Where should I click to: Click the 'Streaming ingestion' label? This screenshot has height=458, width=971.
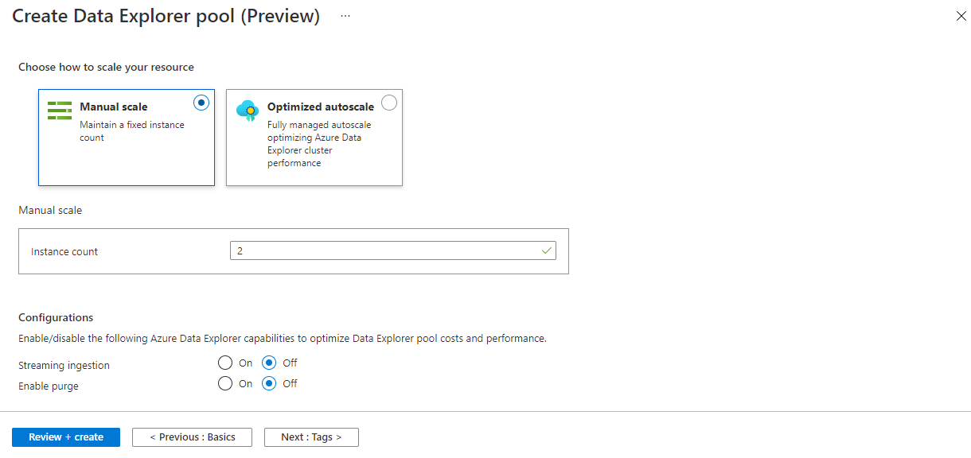(x=64, y=366)
